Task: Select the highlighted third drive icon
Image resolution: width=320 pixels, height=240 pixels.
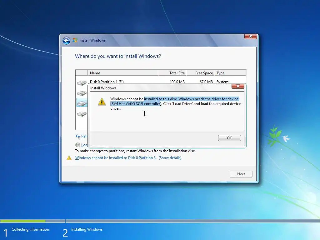Action: pyautogui.click(x=82, y=103)
